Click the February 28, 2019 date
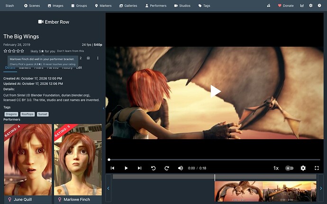 17,44
